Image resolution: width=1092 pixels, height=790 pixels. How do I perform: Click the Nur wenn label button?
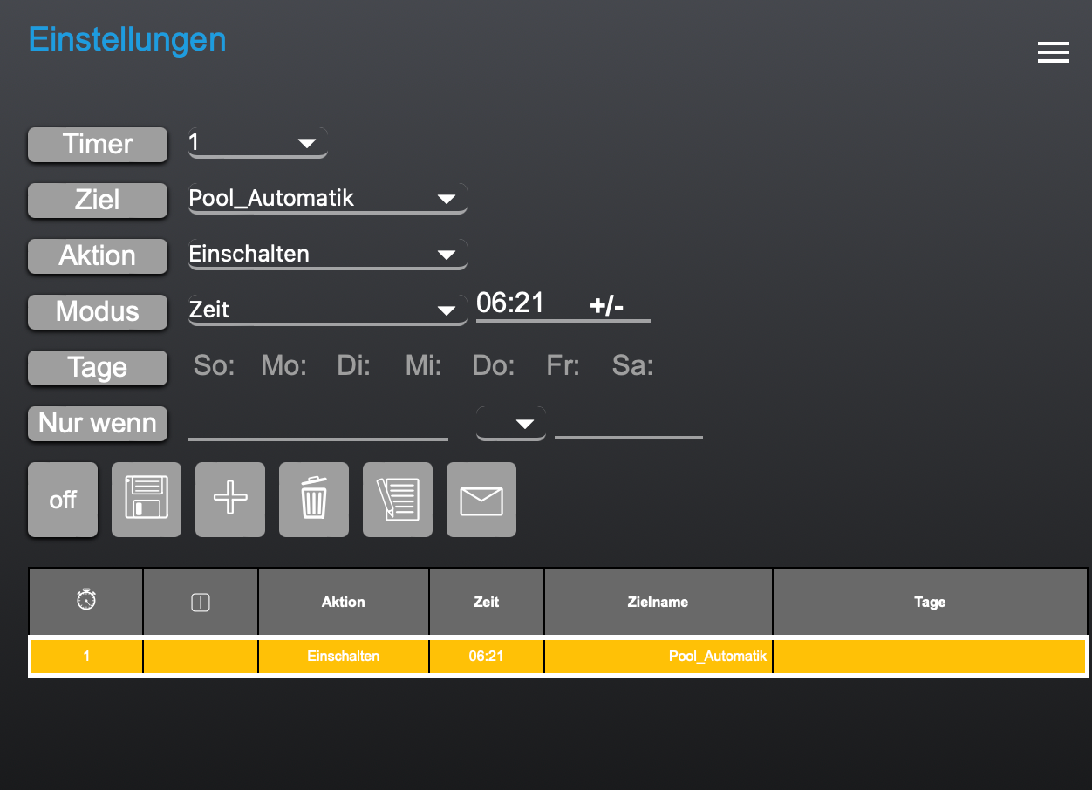tap(98, 423)
